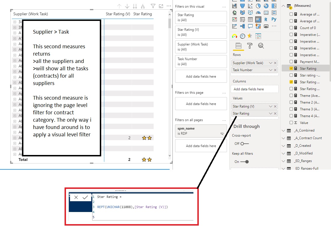Open ellipsis menu for Filters on all pages
This screenshot has width=331, height=236.
224,120
